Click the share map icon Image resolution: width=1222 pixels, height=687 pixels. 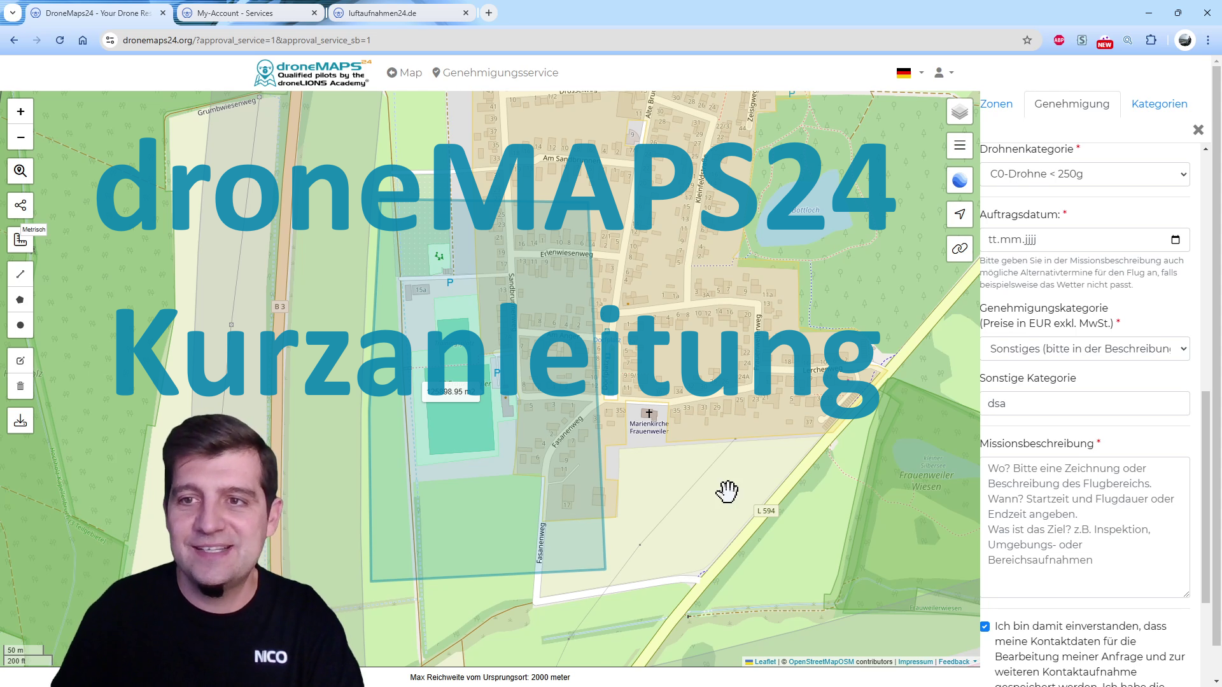click(x=20, y=205)
